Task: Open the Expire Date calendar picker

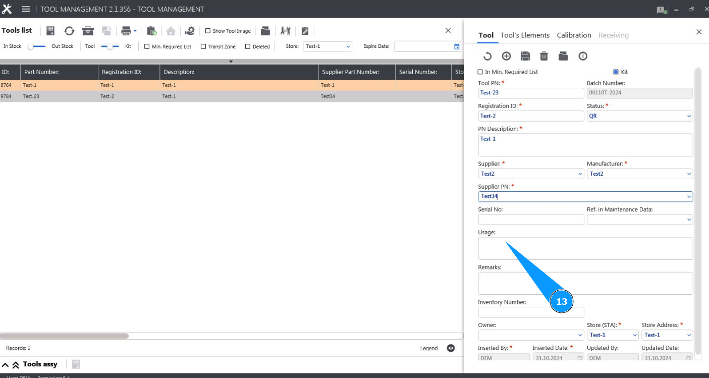Action: tap(457, 46)
